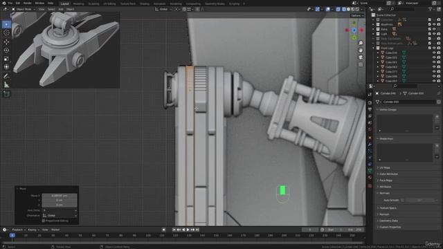
Task: Toggle visibility eye of Front Legs collection
Action: tap(434, 48)
